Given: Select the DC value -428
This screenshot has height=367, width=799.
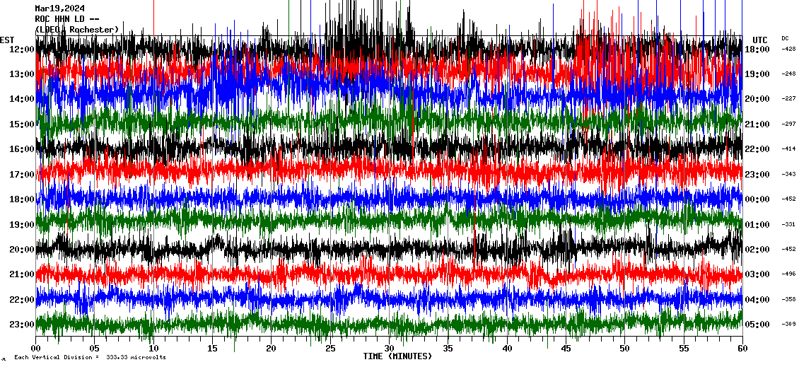Looking at the screenshot, I should pos(788,49).
